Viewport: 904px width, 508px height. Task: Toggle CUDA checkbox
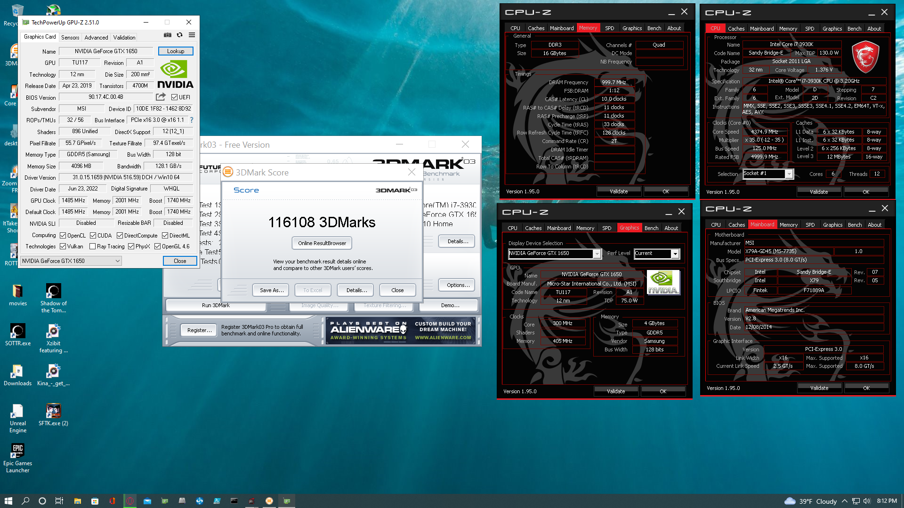93,235
